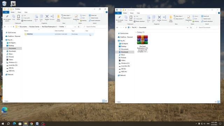Open Easy access dropdown in Downloads window
224x126 pixels.
179,19
